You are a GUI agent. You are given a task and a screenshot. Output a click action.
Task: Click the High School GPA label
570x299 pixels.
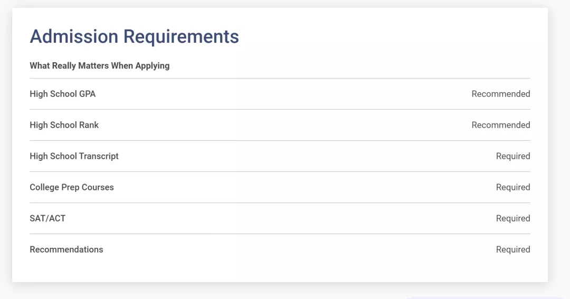pyautogui.click(x=62, y=94)
